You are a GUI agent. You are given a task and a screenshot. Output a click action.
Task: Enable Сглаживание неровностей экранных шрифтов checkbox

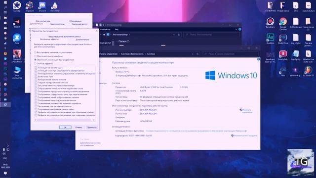click(36, 103)
